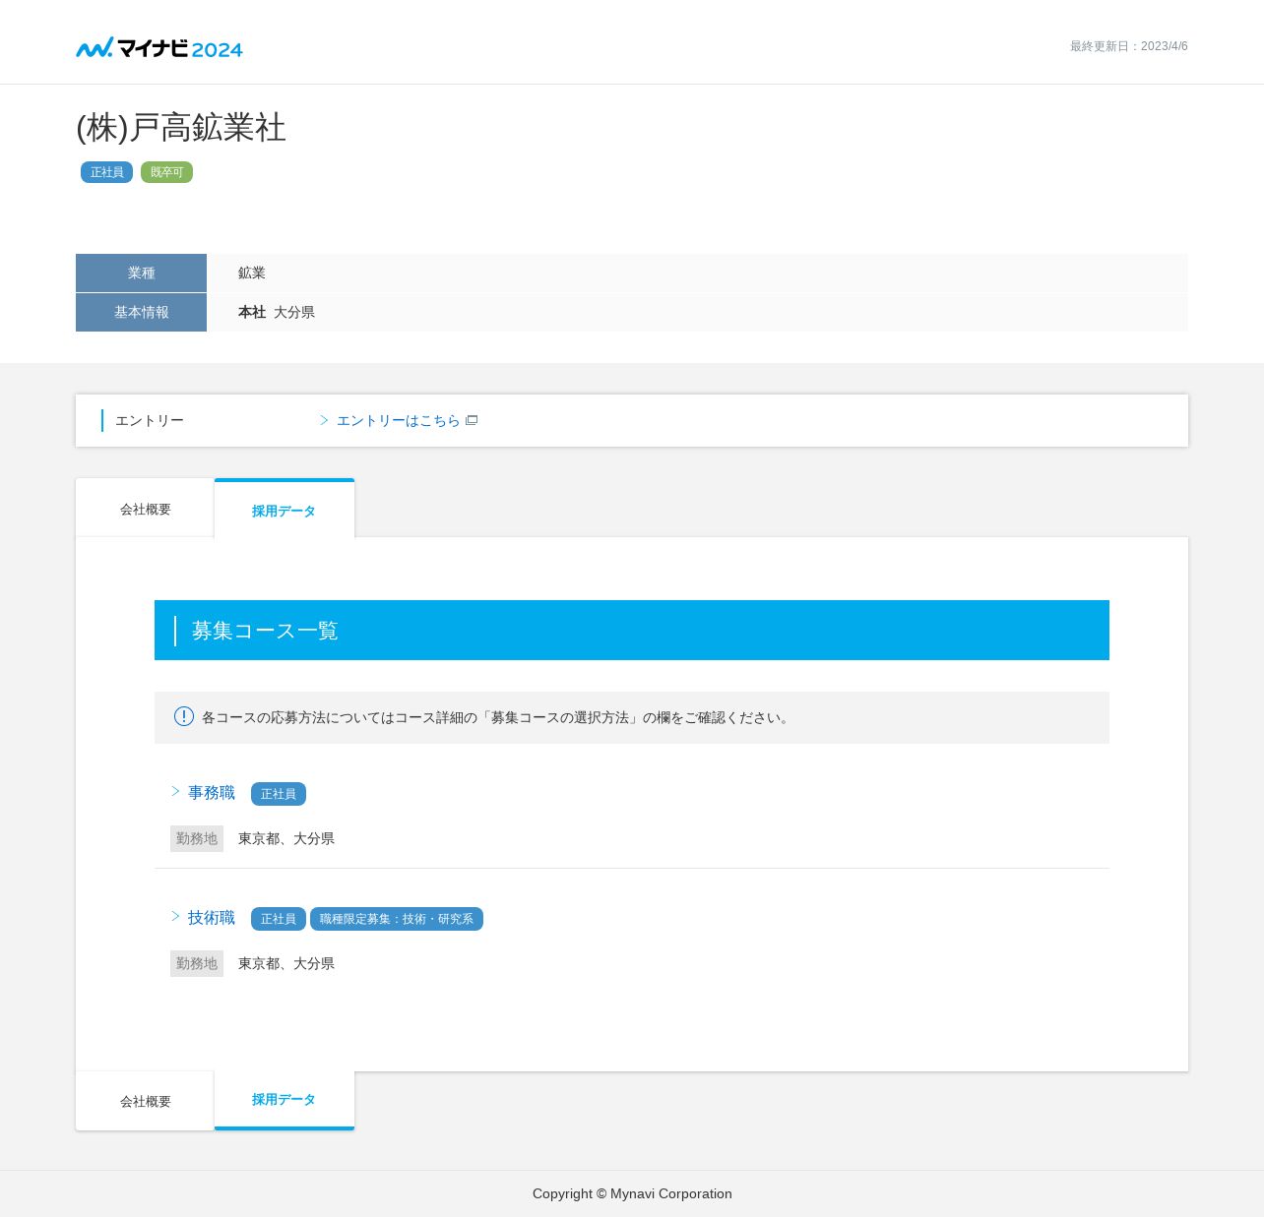
Task: Open the エントリーはこちら link
Action: coord(398,420)
